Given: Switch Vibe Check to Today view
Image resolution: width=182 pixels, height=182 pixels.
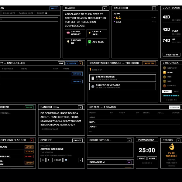Looking at the screenshot, I should click(167, 91).
